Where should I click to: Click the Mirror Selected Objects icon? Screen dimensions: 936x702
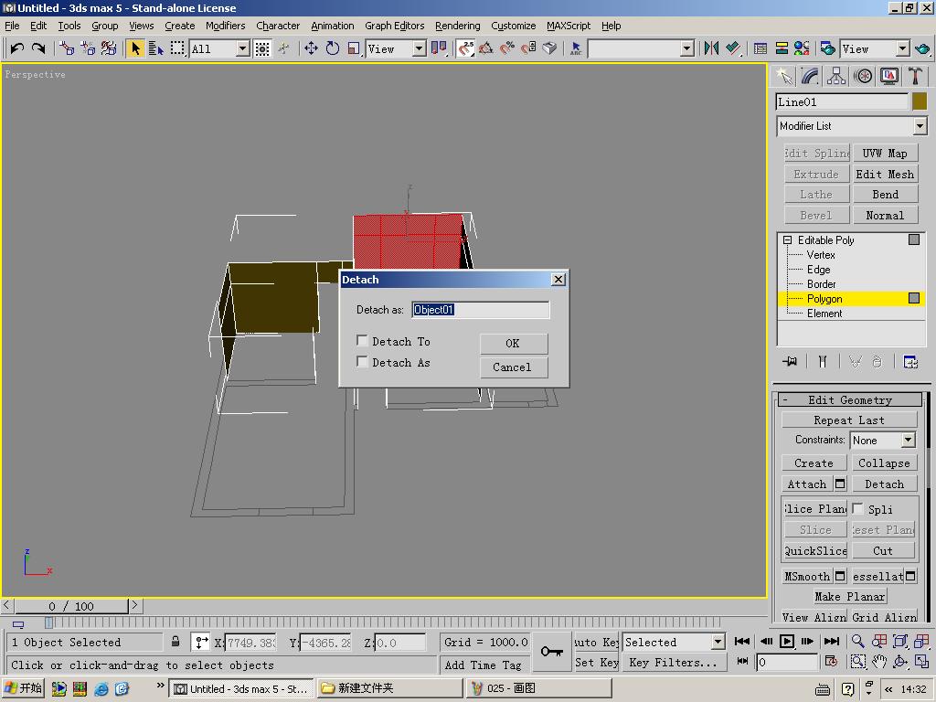pyautogui.click(x=711, y=48)
